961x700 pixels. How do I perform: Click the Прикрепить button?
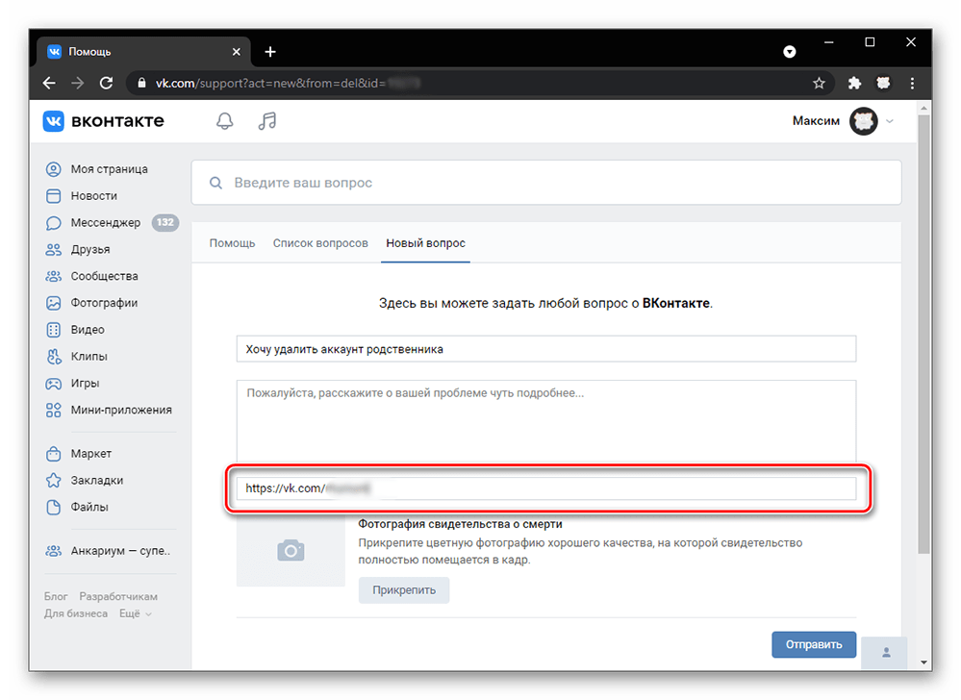pyautogui.click(x=404, y=590)
